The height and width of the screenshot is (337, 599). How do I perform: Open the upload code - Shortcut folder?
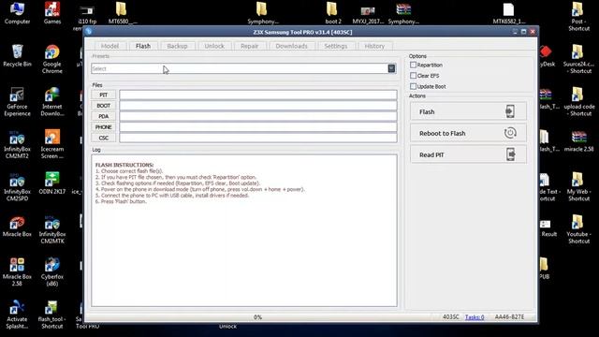tap(578, 102)
